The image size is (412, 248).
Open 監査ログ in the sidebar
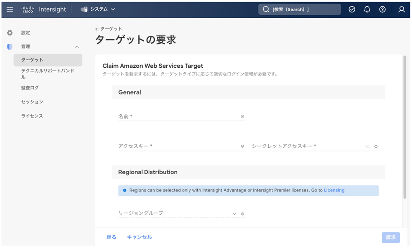(x=30, y=88)
